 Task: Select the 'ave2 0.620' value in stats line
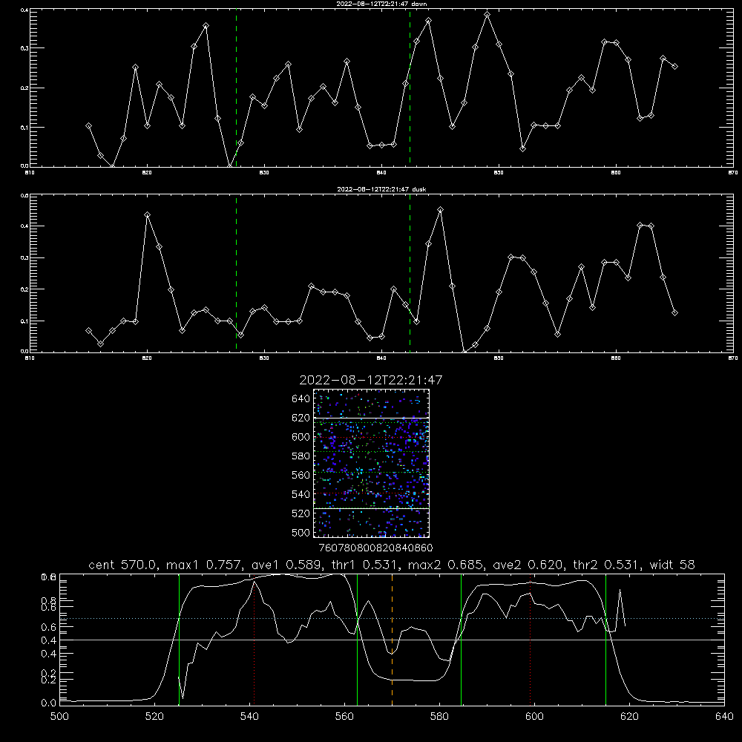tap(530, 565)
